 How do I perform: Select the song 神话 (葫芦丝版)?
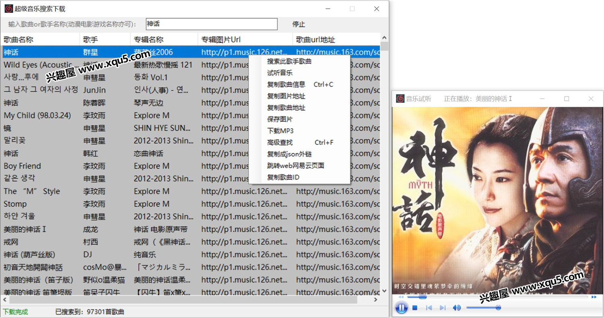(x=29, y=254)
